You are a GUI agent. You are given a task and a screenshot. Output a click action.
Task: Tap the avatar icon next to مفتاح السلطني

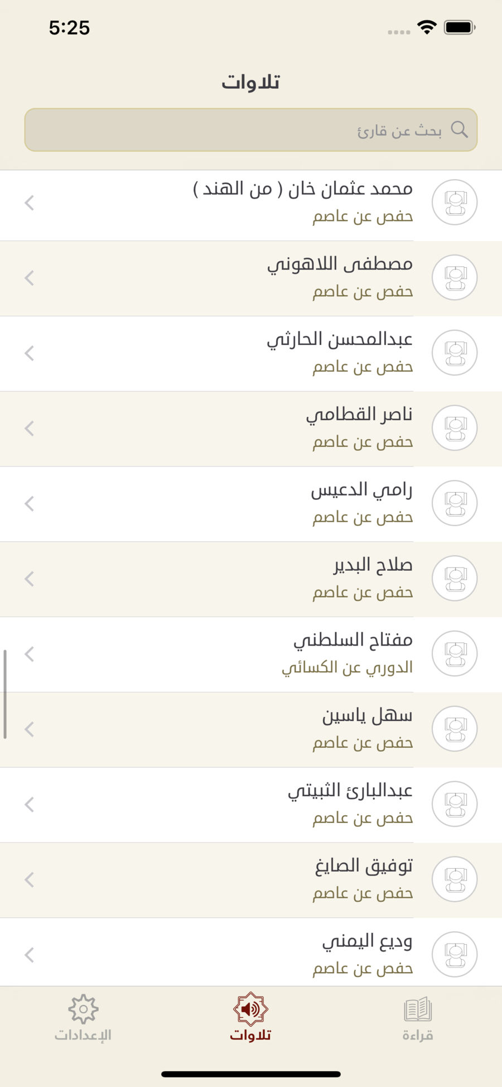(x=455, y=653)
